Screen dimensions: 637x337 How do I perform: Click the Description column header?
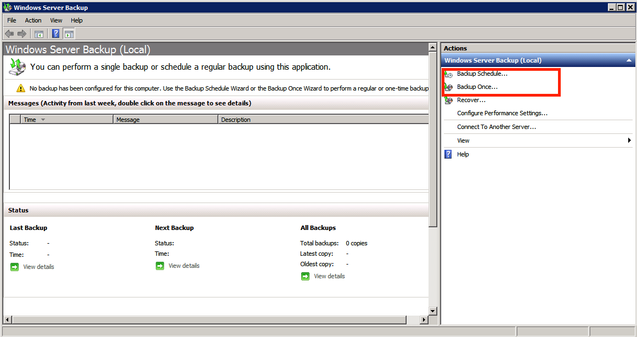[323, 120]
